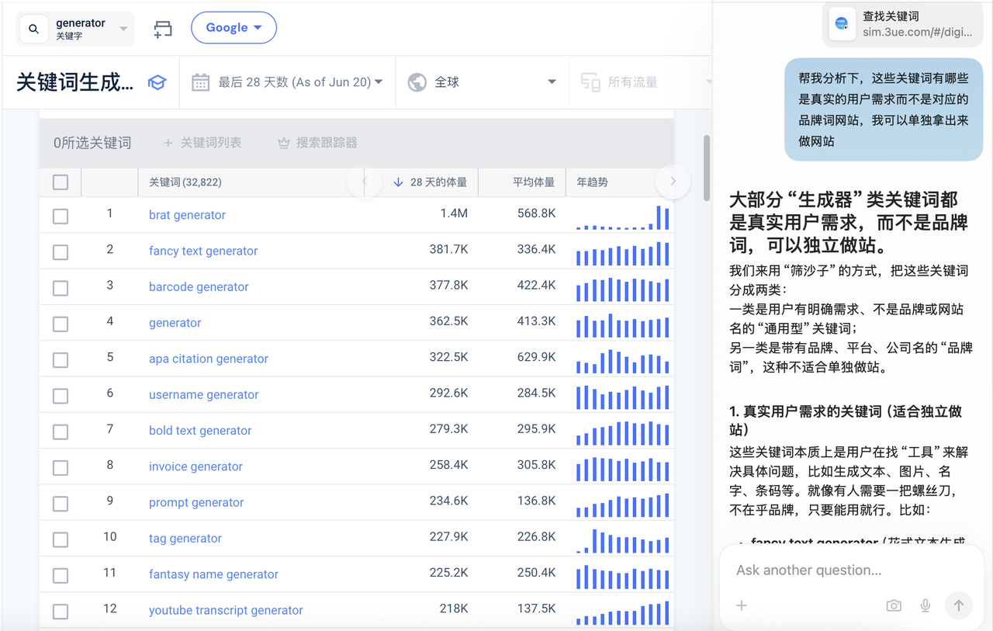Image resolution: width=993 pixels, height=631 pixels.
Task: Expand the 全球 country dropdown
Action: click(x=482, y=82)
